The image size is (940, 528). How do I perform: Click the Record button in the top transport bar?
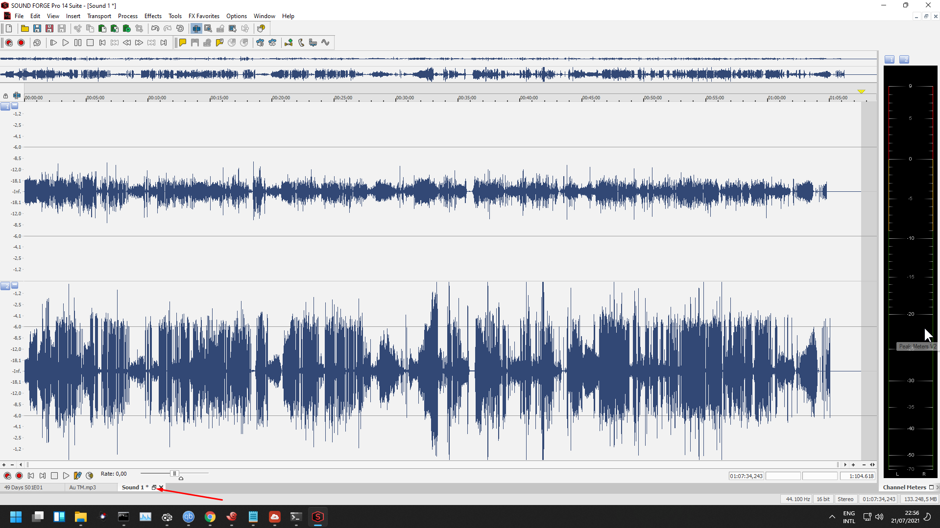21,43
